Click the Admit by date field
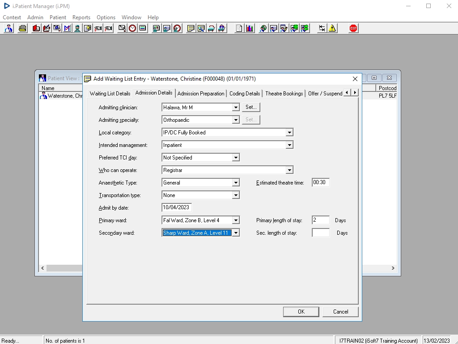458x344 pixels. click(177, 208)
